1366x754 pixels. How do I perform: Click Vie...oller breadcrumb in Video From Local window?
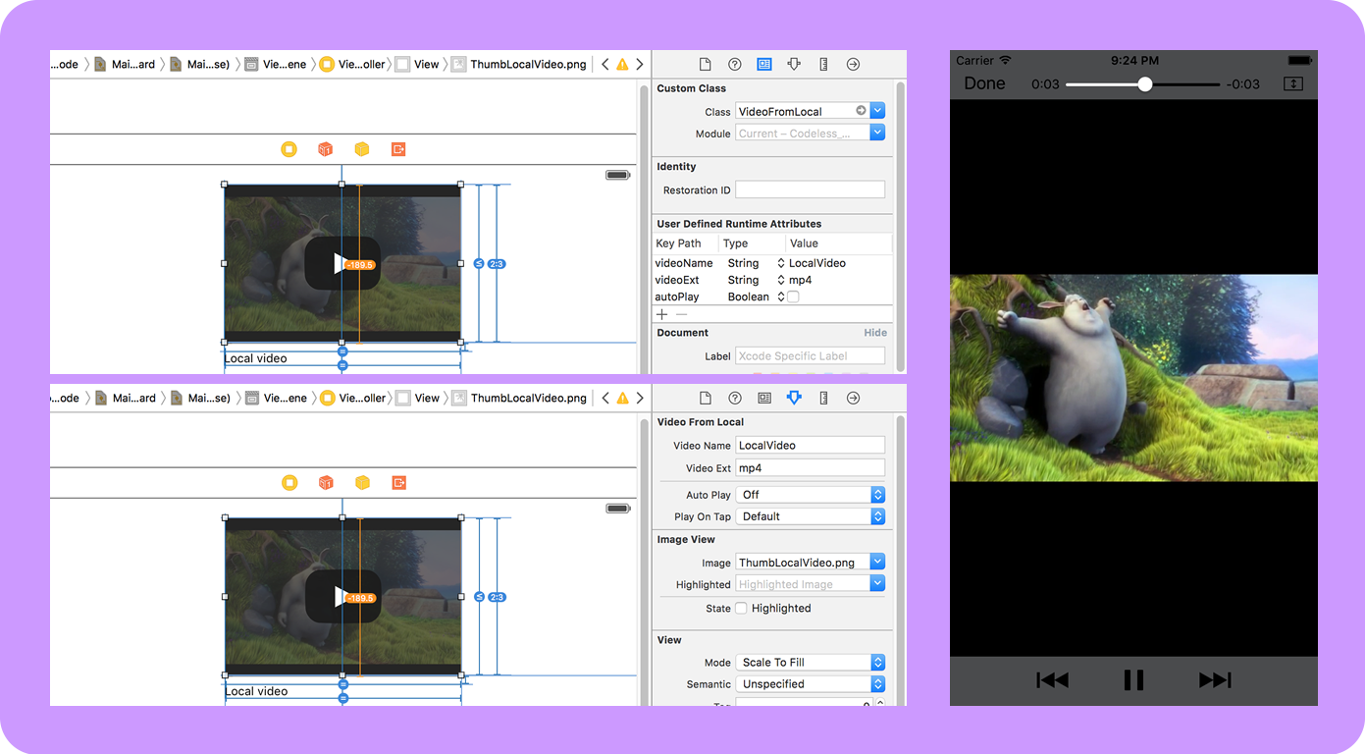point(352,398)
